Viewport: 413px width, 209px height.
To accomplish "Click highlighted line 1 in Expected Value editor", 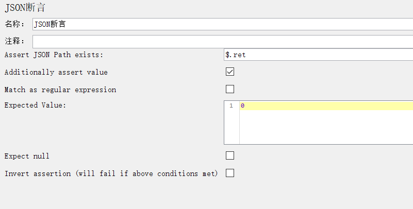I will tap(325, 106).
